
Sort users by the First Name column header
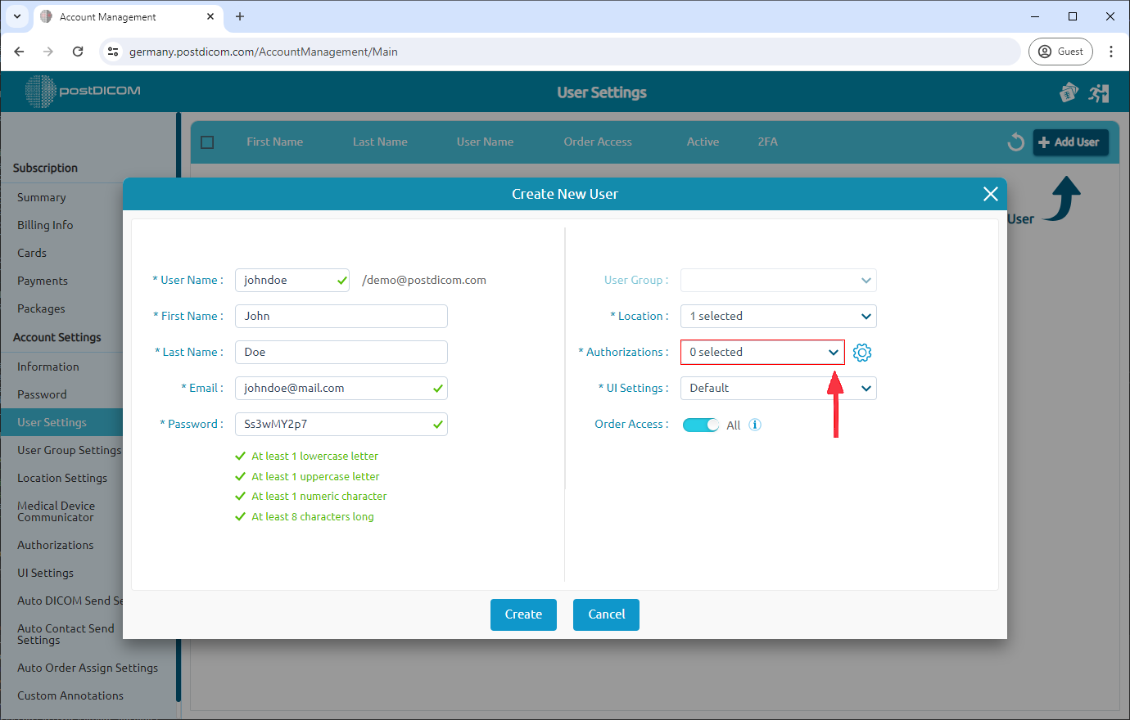point(274,142)
